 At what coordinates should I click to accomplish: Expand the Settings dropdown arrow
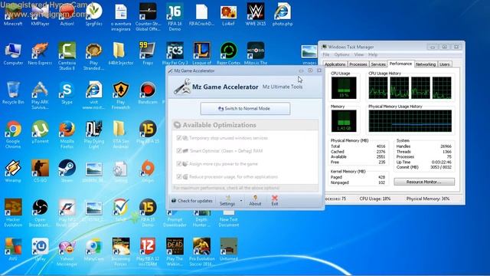point(241,201)
